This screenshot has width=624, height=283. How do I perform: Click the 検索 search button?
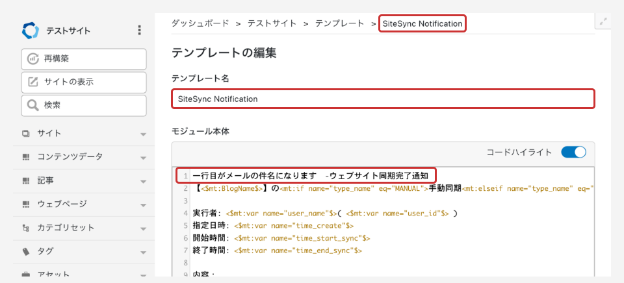[83, 105]
